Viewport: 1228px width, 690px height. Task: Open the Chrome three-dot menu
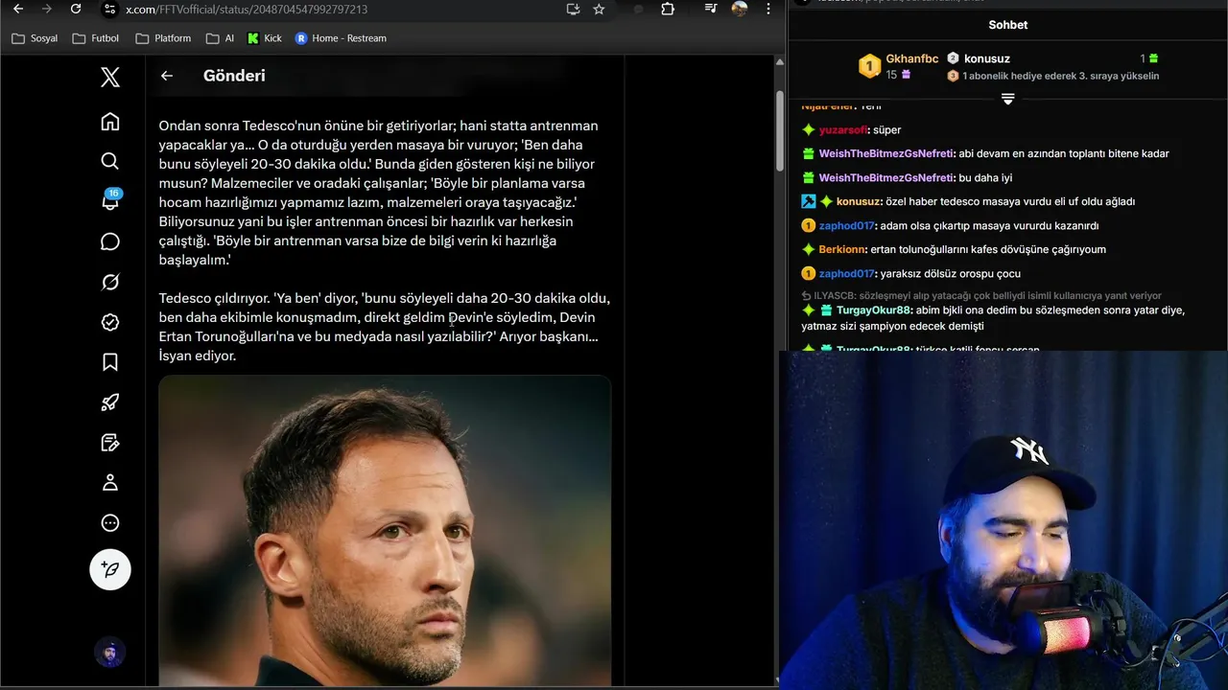tap(767, 9)
